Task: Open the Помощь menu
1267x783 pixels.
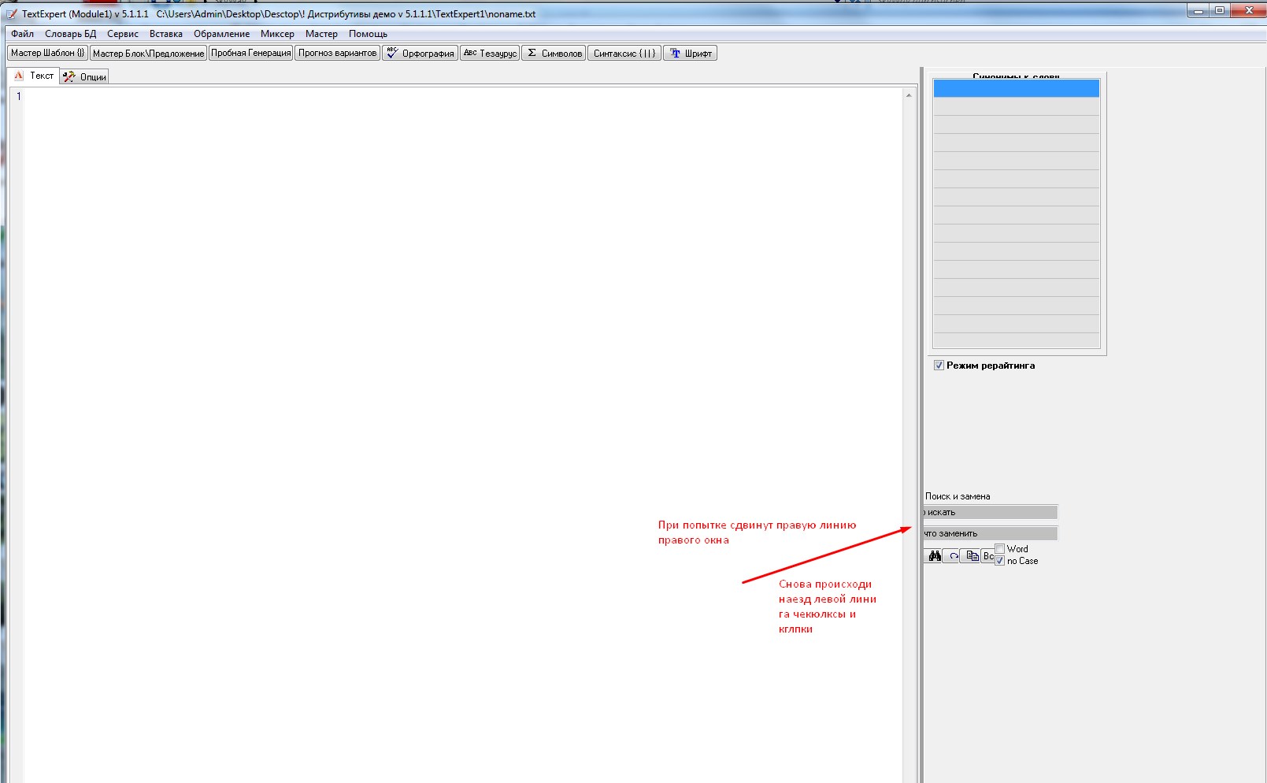Action: (368, 34)
